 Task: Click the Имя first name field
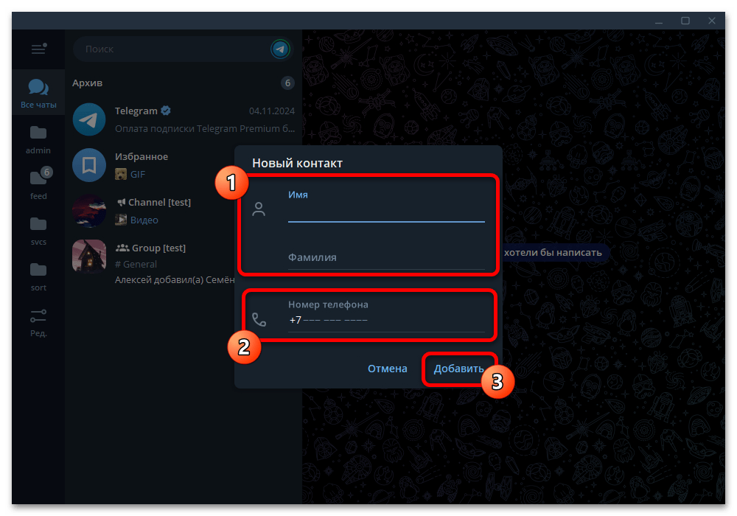click(386, 213)
